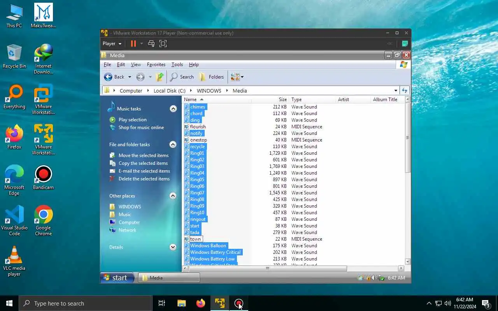Open the Recycle Bin desktop icon

(x=14, y=56)
